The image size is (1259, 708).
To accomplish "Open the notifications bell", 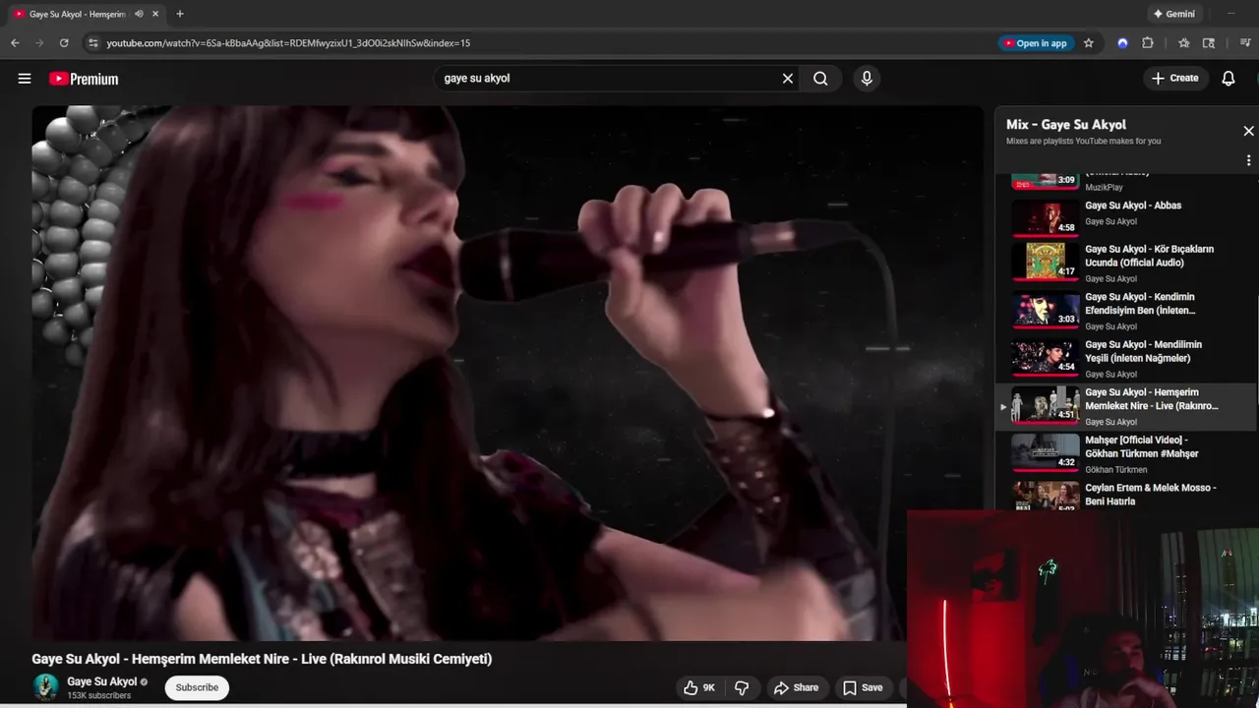I will click(x=1229, y=79).
